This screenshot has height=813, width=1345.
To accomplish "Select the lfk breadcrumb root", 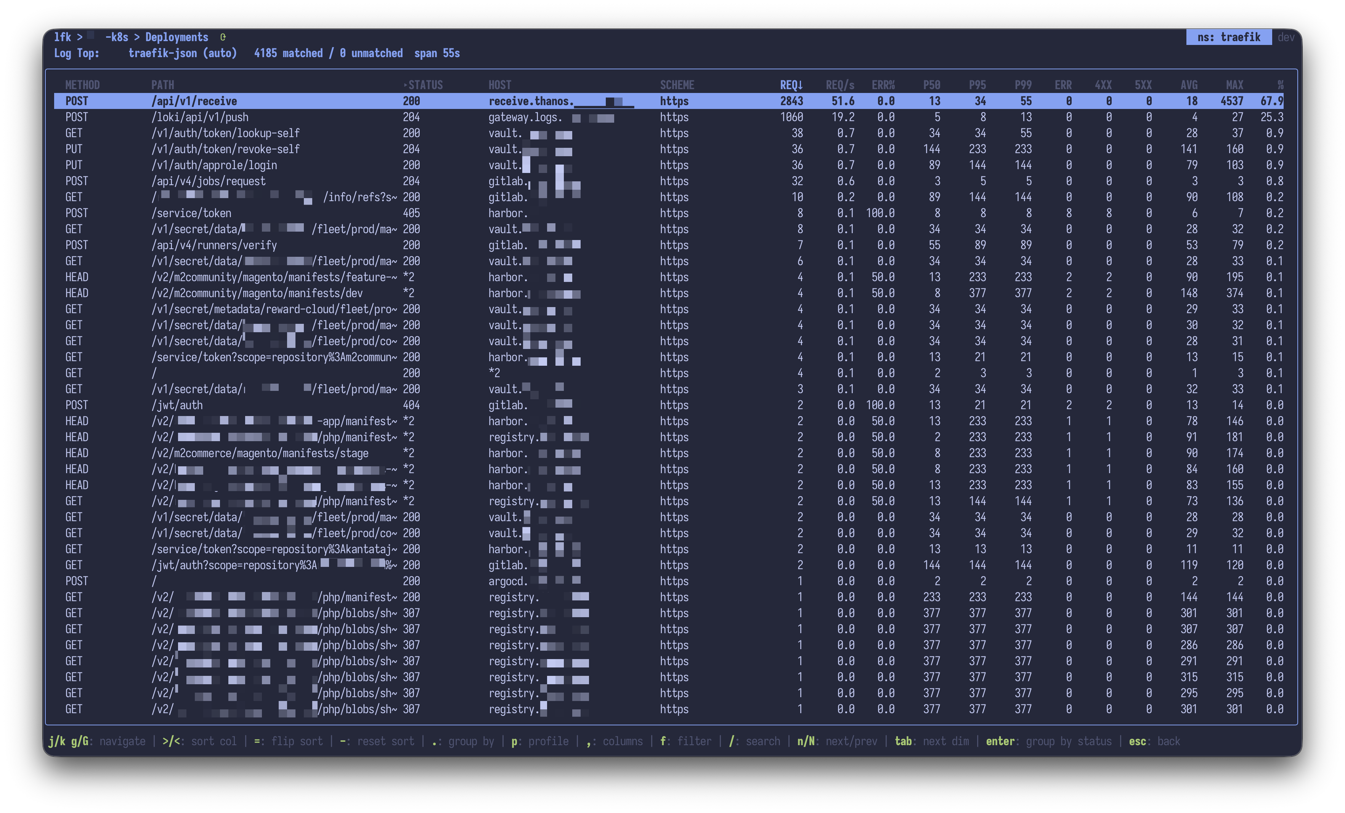I will 62,37.
